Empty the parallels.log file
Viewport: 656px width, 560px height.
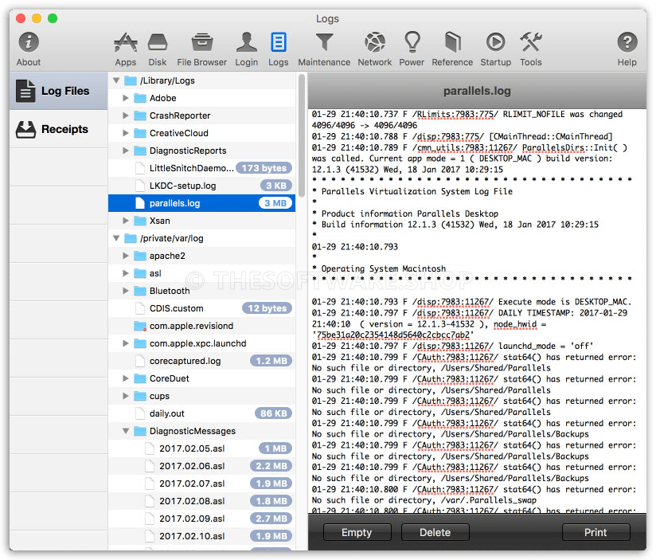[357, 532]
